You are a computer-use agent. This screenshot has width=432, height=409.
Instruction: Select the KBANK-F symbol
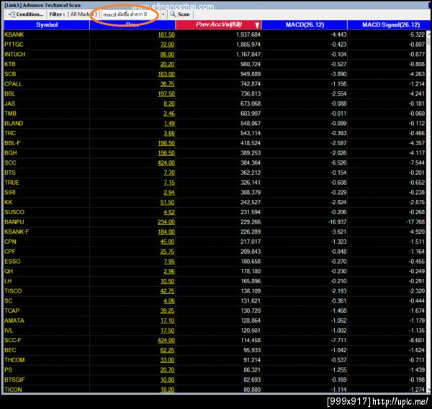coord(17,232)
